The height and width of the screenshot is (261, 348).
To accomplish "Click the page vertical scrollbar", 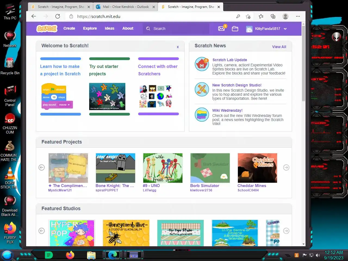I will [x=304, y=63].
